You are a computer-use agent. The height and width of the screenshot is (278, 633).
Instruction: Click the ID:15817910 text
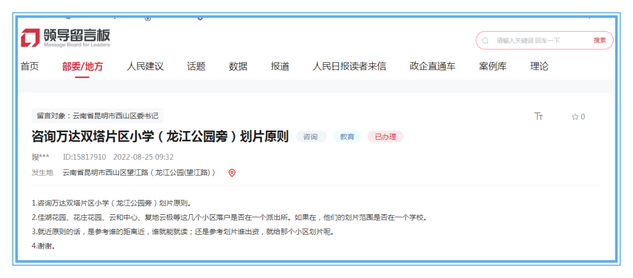point(85,157)
